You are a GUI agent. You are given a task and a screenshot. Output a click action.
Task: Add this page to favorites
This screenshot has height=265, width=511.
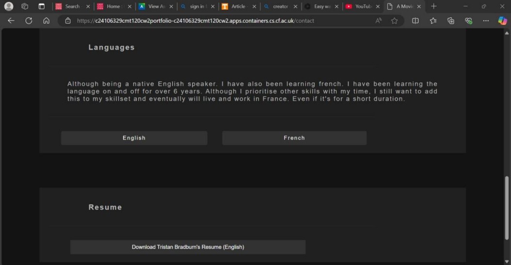(x=394, y=20)
